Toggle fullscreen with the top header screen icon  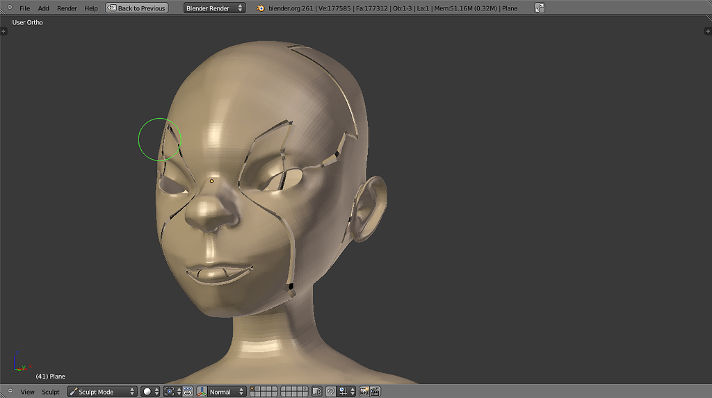539,8
